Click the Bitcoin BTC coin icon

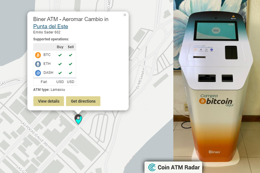point(38,55)
